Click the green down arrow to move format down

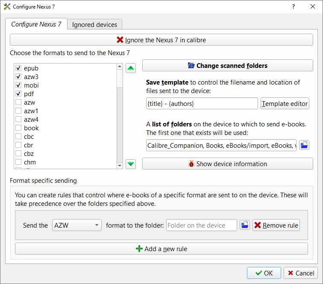pyautogui.click(x=131, y=164)
